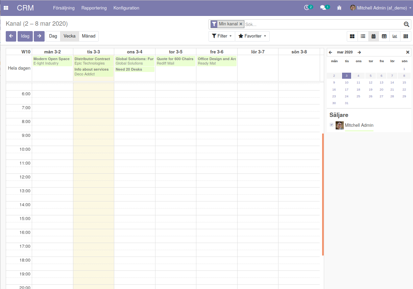This screenshot has height=289, width=413.
Task: Switch to List view icon
Action: point(363,36)
